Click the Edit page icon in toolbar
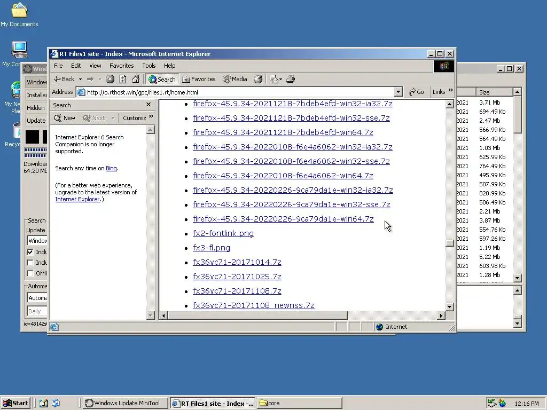Screen dimensions: 547x410 pos(274,79)
